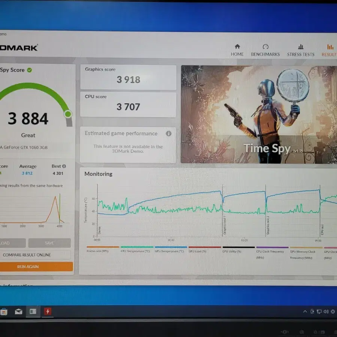Viewport: 337px width, 337px height.
Task: Click the CPU test marker on the chart
Action: [x=322, y=230]
